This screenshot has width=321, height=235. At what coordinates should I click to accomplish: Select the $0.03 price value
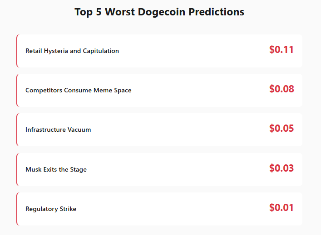[281, 168]
